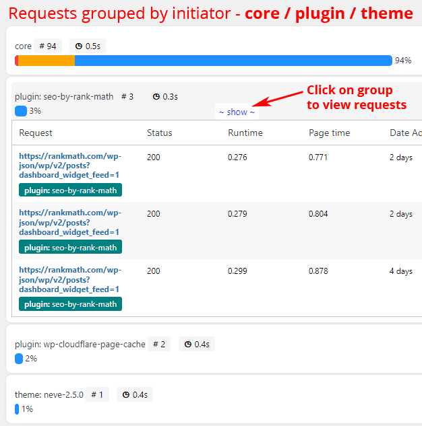The image size is (422, 426).
Task: Click the blue 1% bar of neve theme
Action: (17, 409)
